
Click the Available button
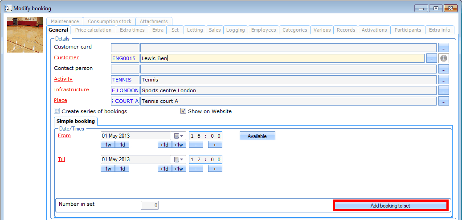coord(257,136)
